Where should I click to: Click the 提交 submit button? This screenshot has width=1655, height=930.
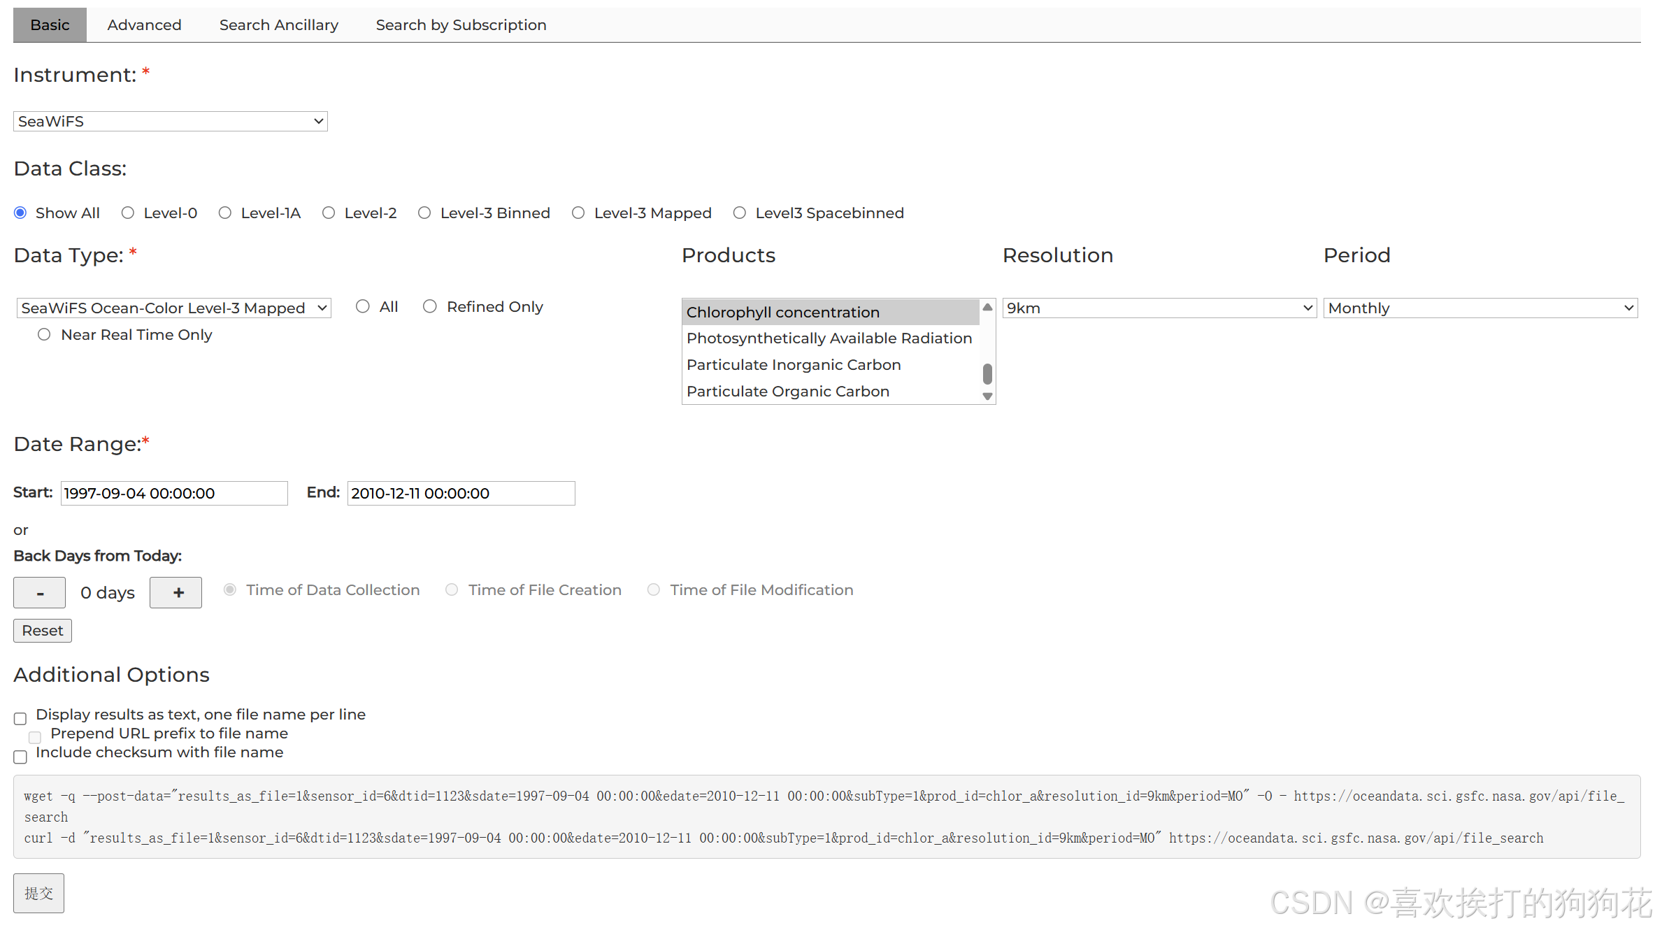38,893
